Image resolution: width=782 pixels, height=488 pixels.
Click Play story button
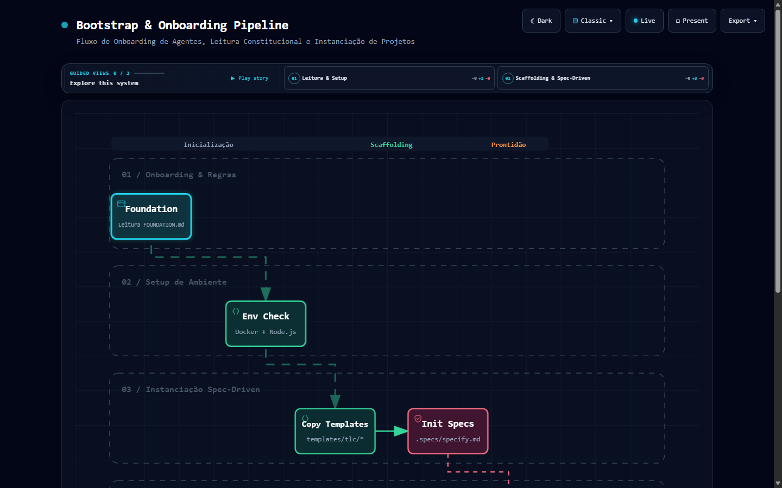tap(250, 78)
